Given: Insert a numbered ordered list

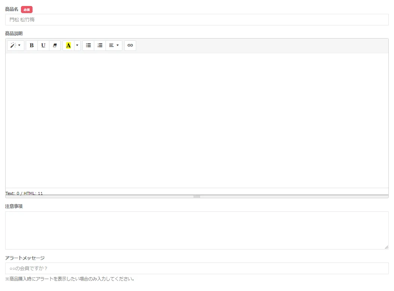Looking at the screenshot, I should coord(100,45).
